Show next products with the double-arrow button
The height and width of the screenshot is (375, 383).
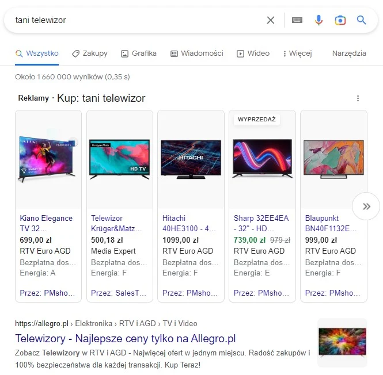click(366, 206)
